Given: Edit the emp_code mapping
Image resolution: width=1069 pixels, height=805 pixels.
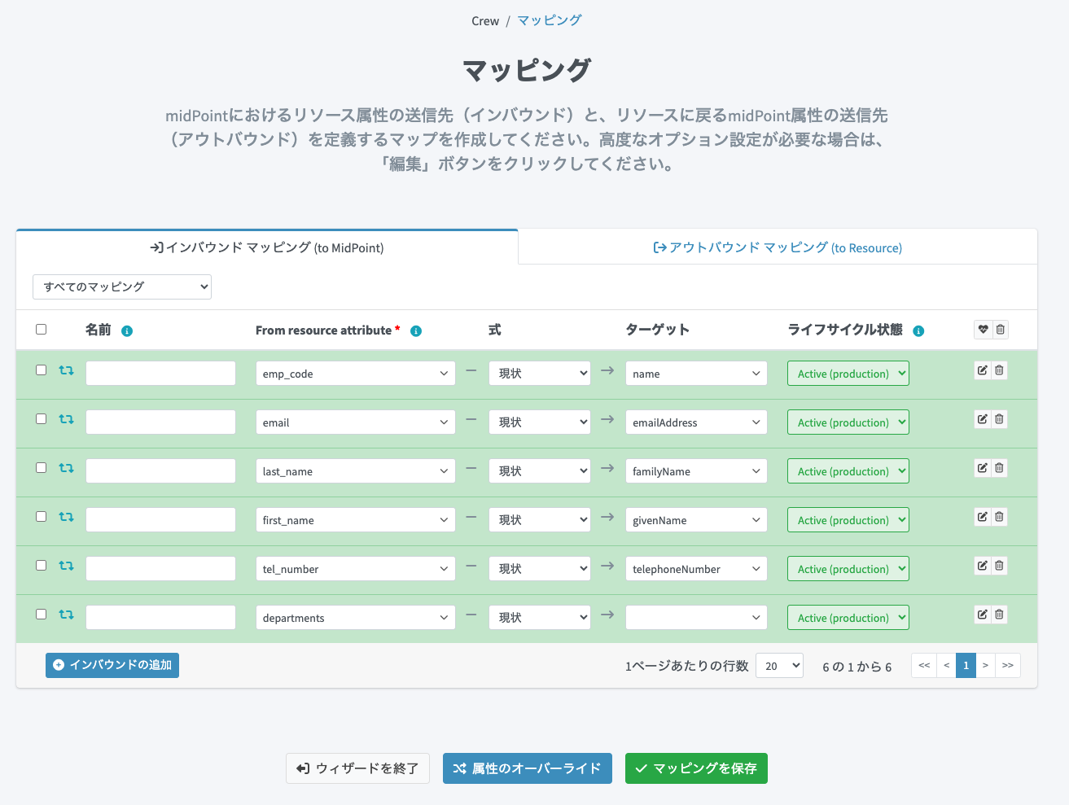Looking at the screenshot, I should click(x=983, y=370).
